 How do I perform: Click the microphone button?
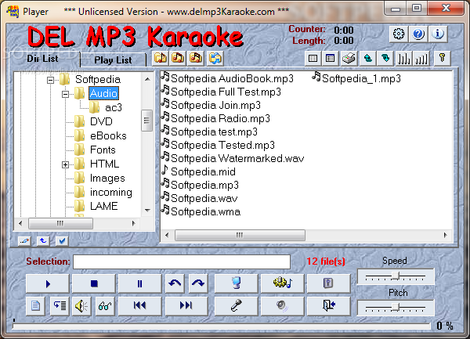pyautogui.click(x=237, y=306)
